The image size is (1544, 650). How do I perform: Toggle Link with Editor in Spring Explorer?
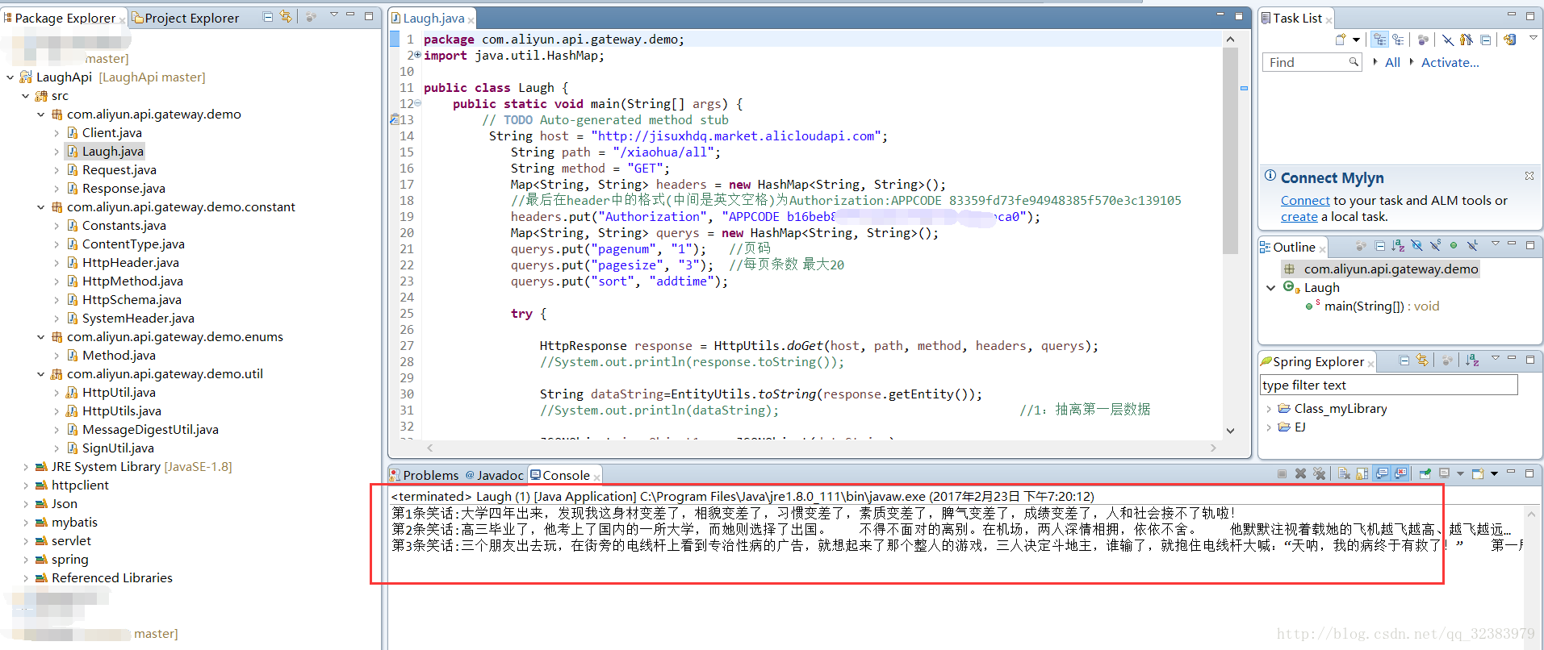click(x=1422, y=360)
